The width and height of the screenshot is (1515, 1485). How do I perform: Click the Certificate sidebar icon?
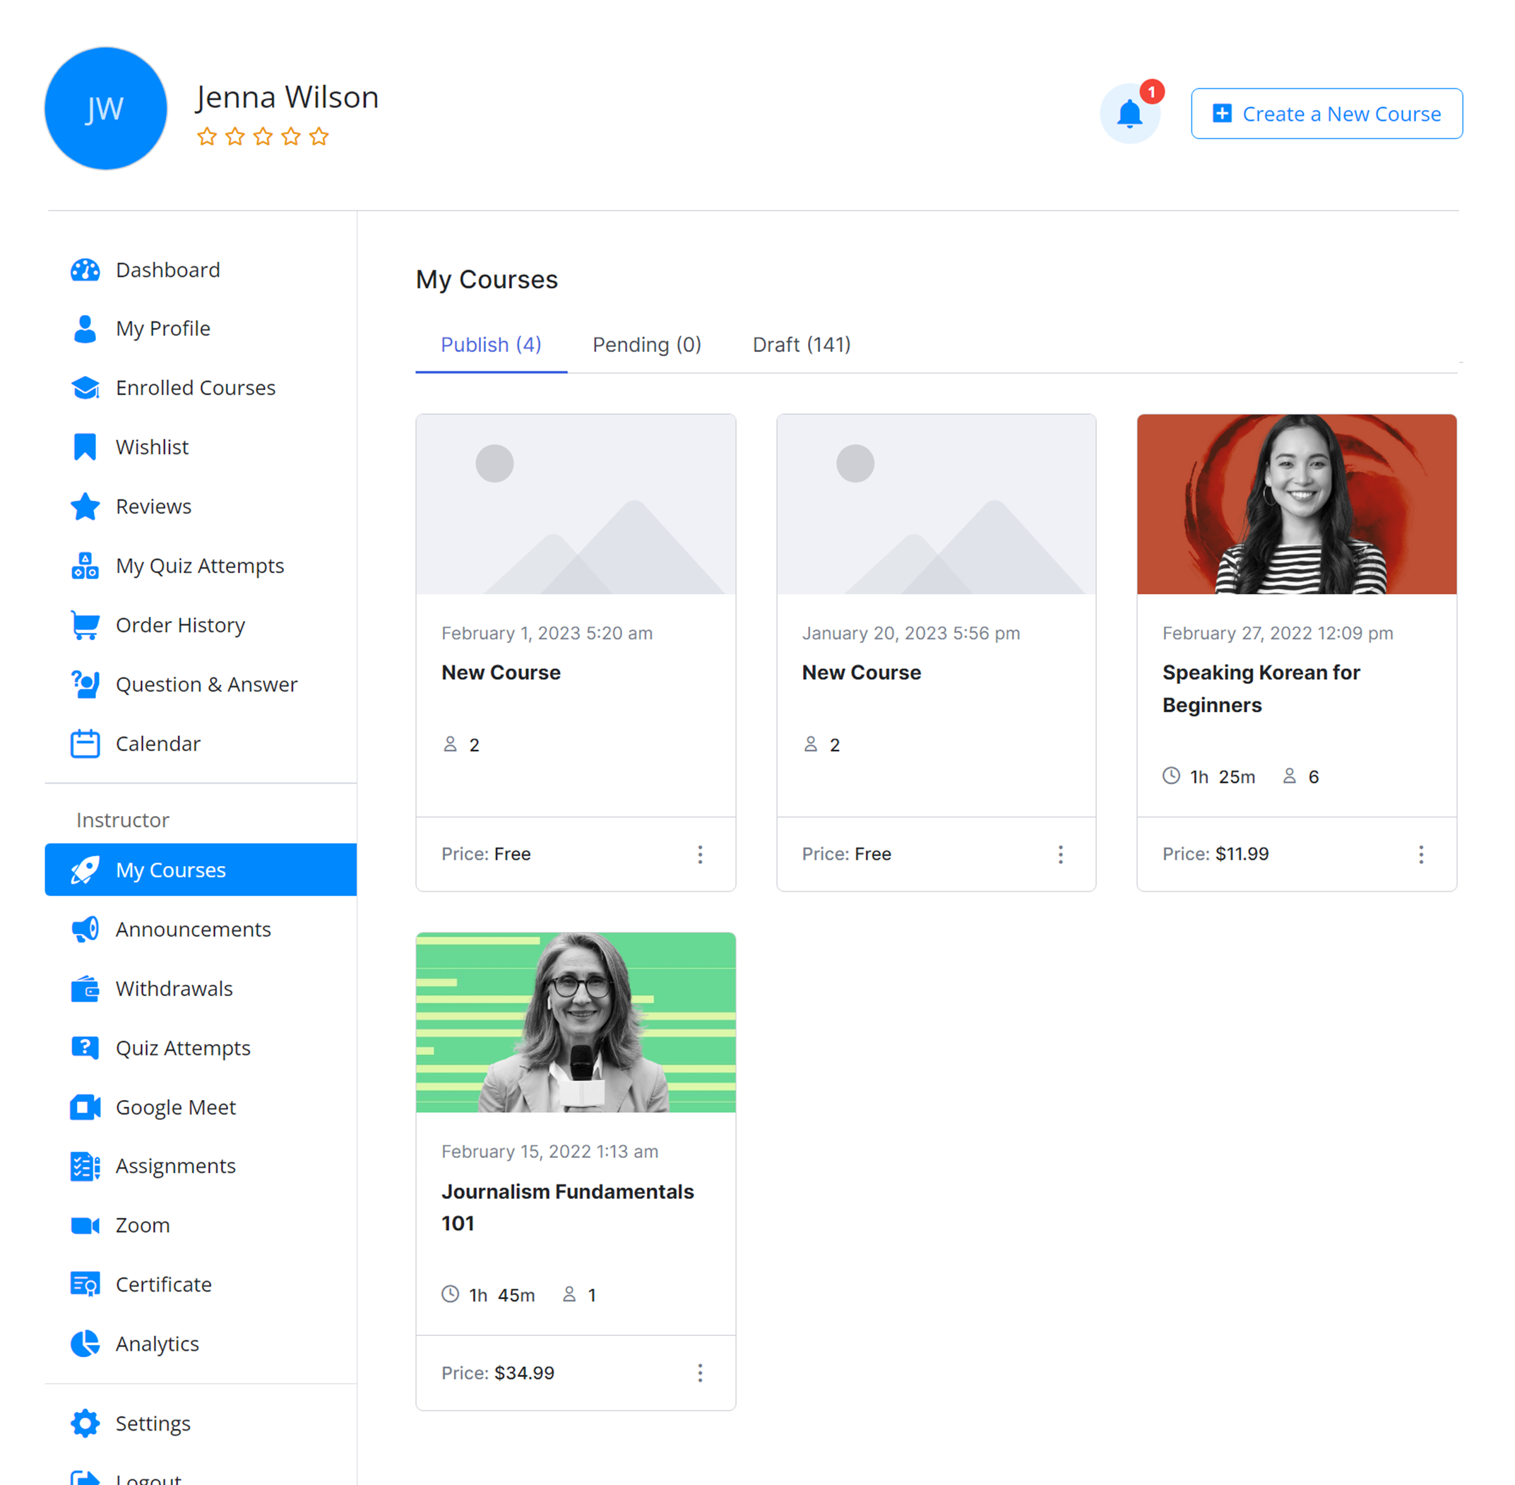point(85,1284)
